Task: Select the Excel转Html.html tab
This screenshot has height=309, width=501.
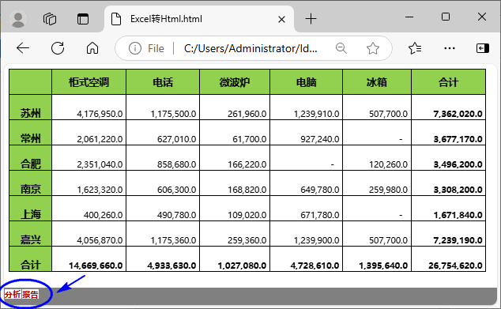Action: click(x=198, y=19)
